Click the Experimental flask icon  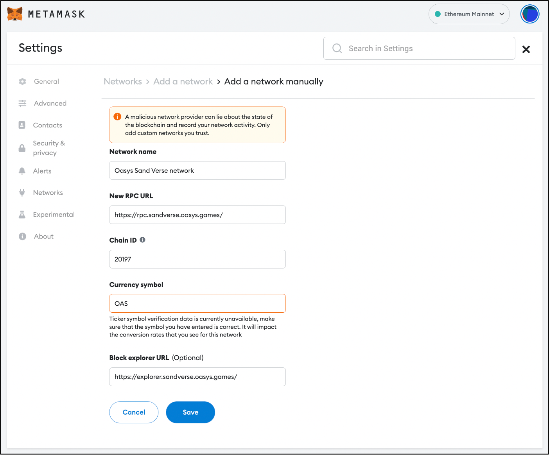tap(22, 215)
